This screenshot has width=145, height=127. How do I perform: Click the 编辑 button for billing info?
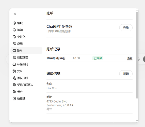coord(126,74)
